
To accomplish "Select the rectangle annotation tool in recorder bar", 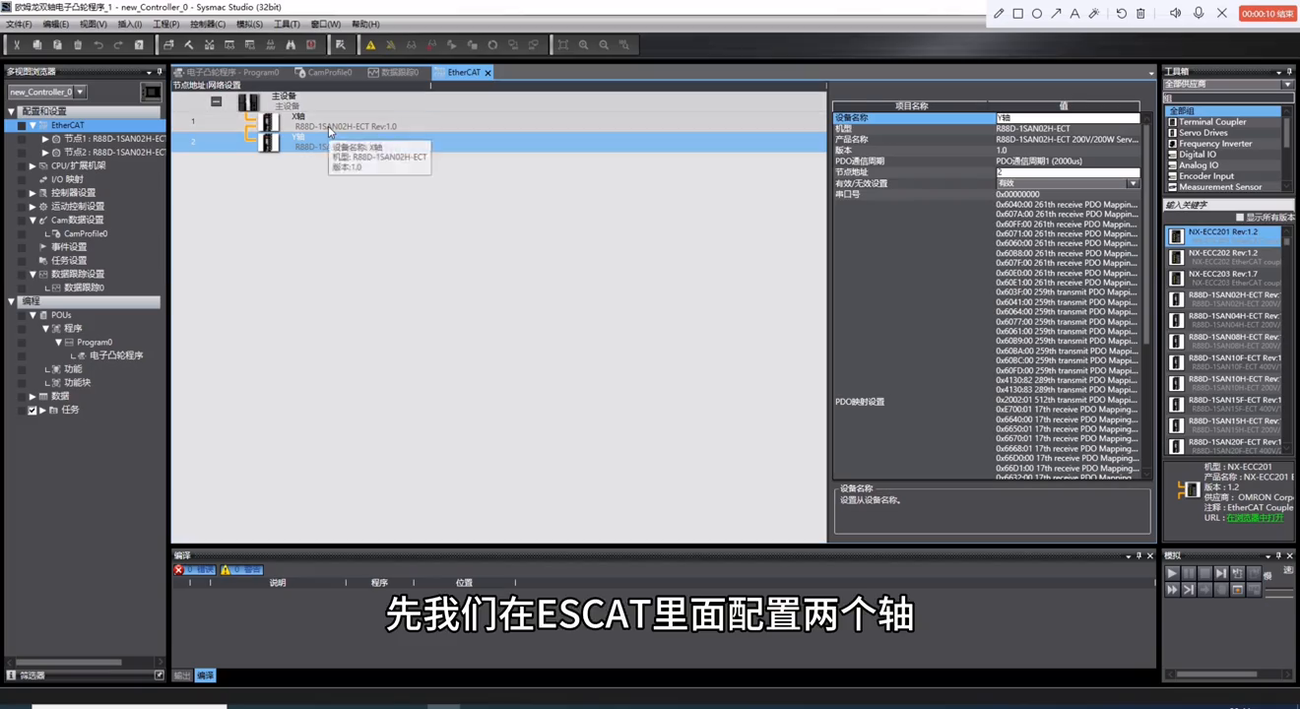I will tap(1018, 14).
